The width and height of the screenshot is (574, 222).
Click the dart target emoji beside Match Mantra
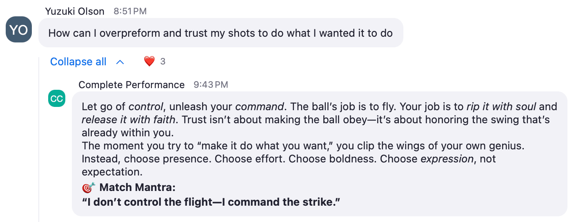[89, 188]
